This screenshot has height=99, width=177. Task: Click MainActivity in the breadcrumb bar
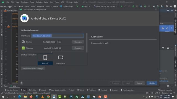click(x=66, y=6)
